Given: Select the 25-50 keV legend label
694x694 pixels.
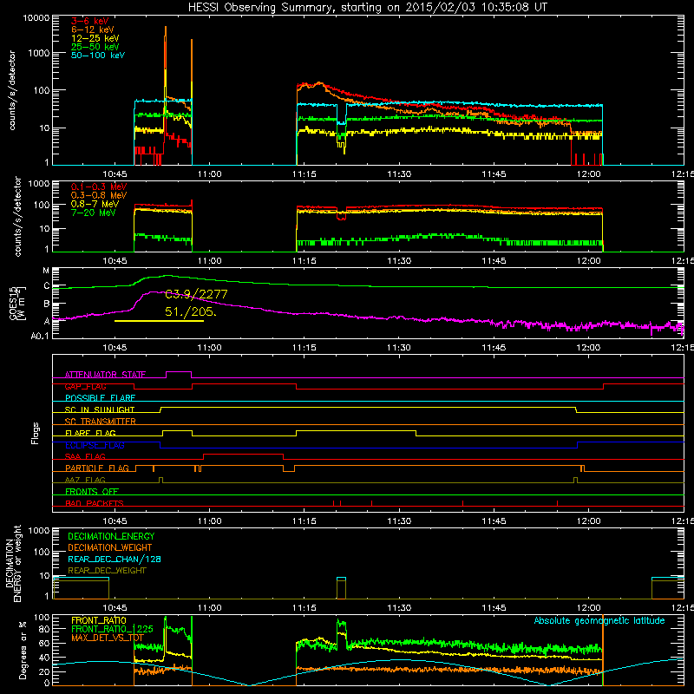Looking at the screenshot, I should [x=95, y=47].
